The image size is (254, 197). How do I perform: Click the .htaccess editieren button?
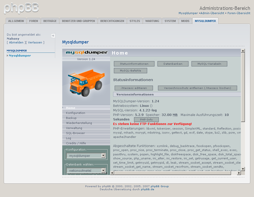click(x=134, y=88)
